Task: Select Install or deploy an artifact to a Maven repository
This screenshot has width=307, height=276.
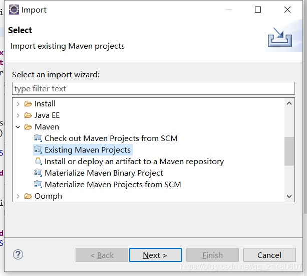Action: pos(134,162)
